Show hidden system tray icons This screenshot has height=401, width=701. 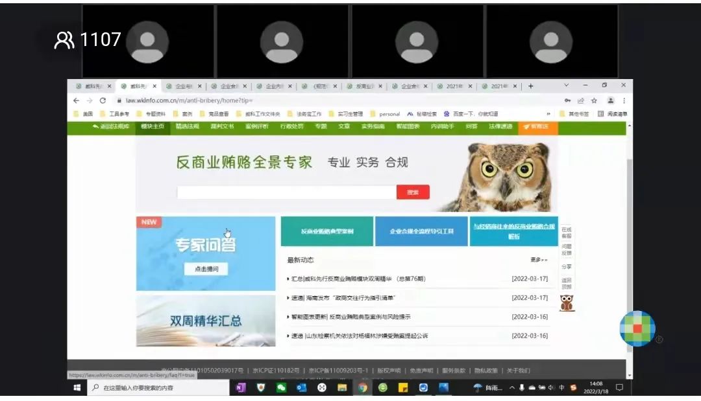[x=511, y=387]
